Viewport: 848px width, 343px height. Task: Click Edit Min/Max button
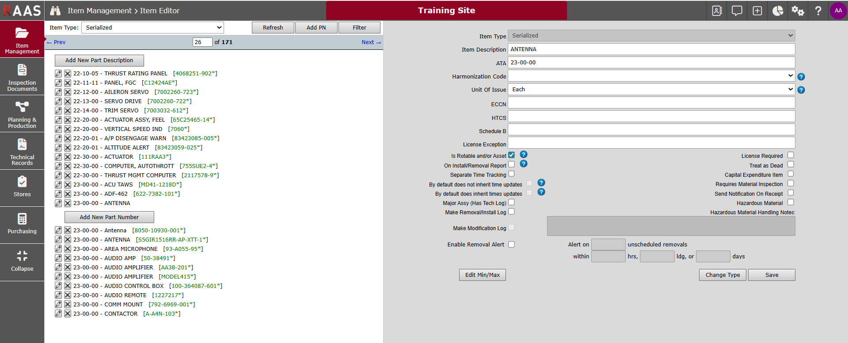(483, 275)
